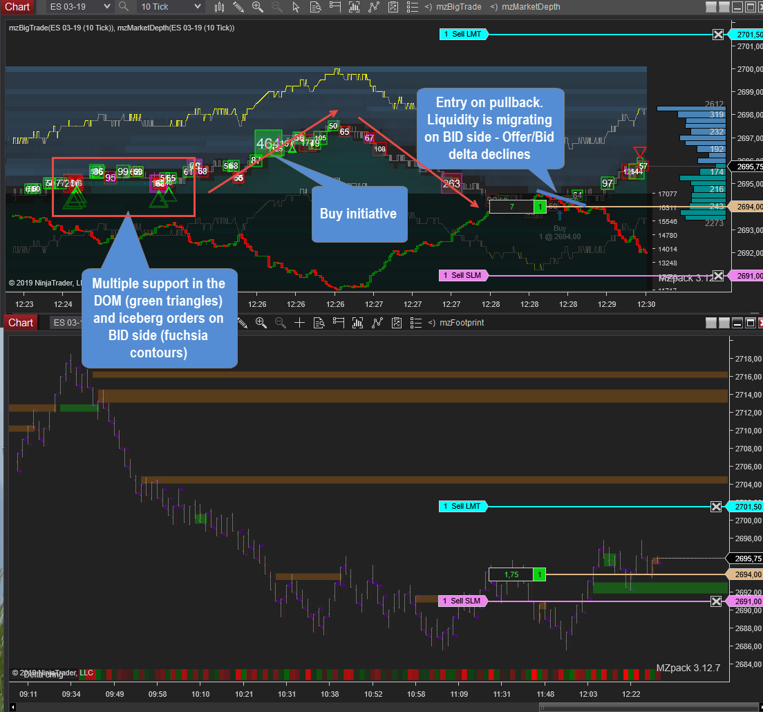Image resolution: width=763 pixels, height=712 pixels.
Task: Open the Chart menu of the mzBigTrade window
Action: 17,7
